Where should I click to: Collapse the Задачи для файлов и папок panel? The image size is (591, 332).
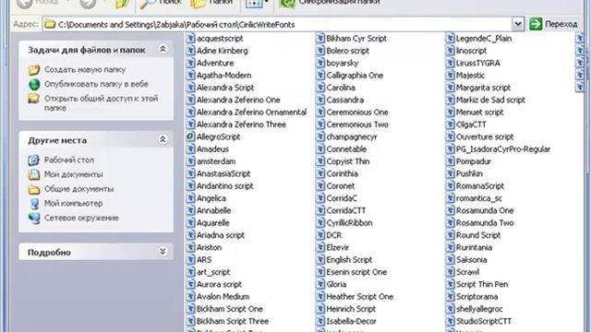(x=163, y=49)
